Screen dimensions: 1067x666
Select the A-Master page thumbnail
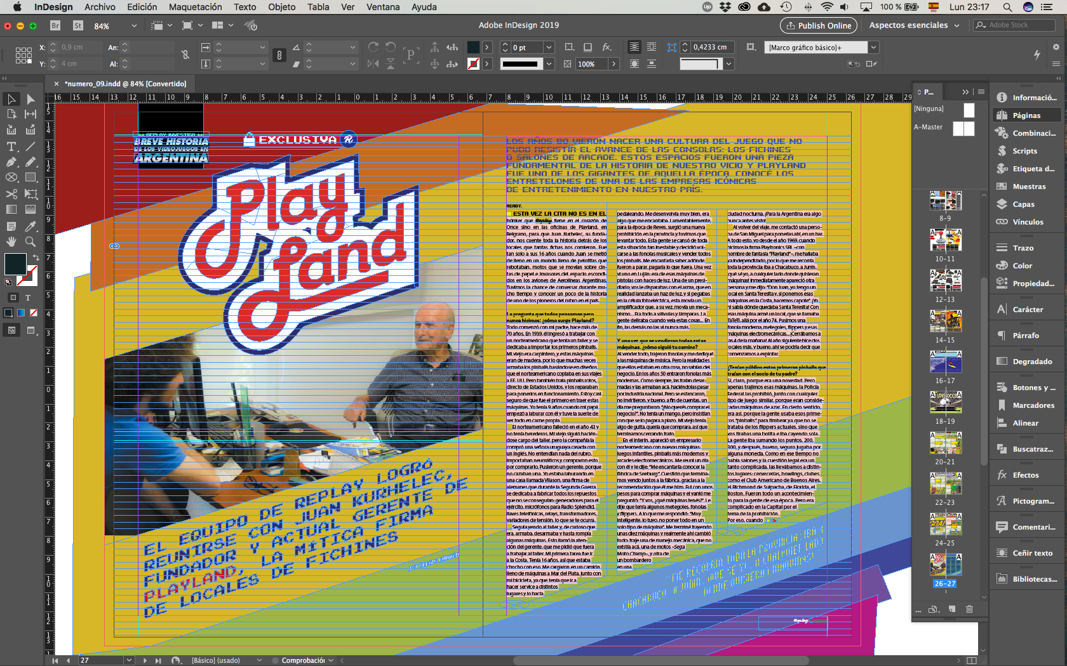pyautogui.click(x=963, y=128)
